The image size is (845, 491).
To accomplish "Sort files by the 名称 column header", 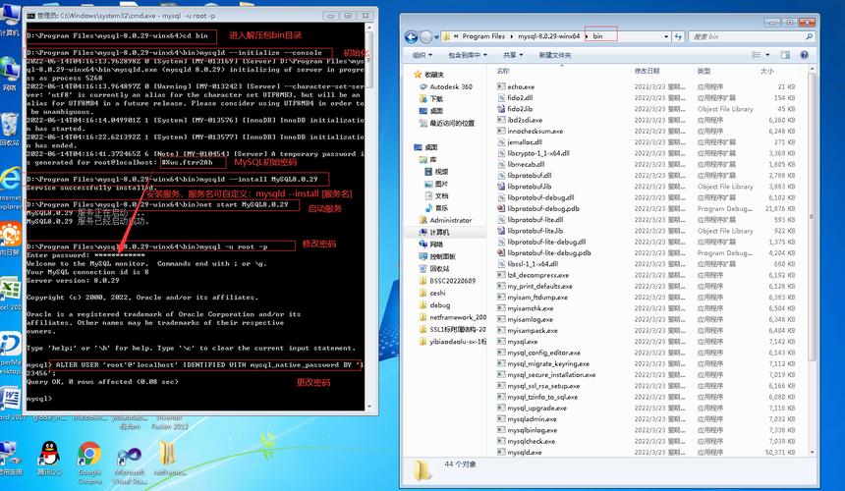I will coord(503,71).
